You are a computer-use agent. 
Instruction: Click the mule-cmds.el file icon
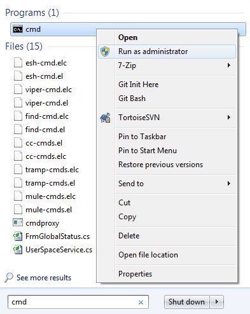tap(18, 210)
